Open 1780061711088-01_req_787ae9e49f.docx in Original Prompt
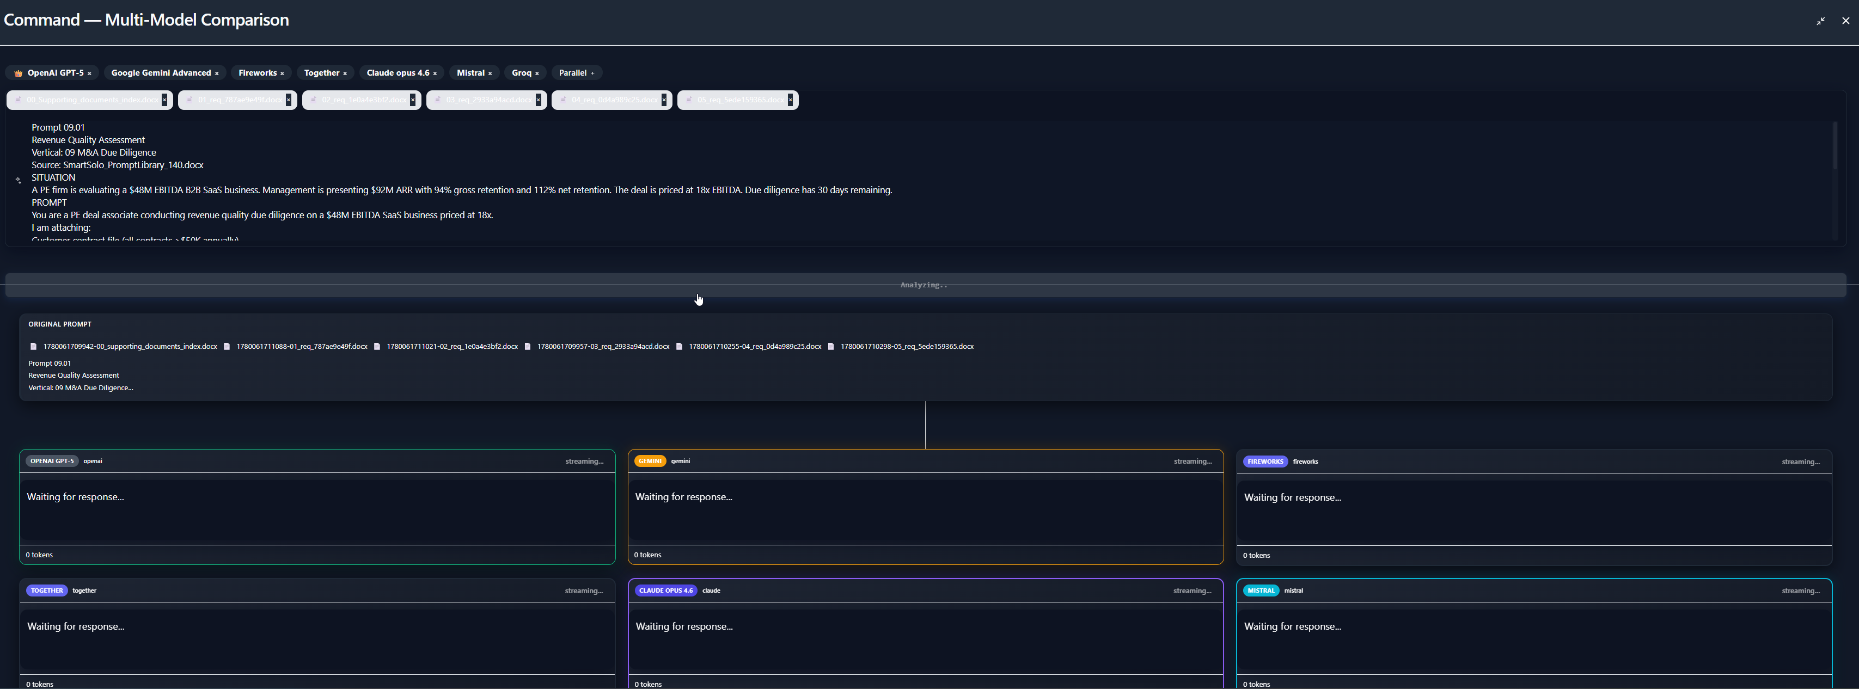 [x=302, y=346]
